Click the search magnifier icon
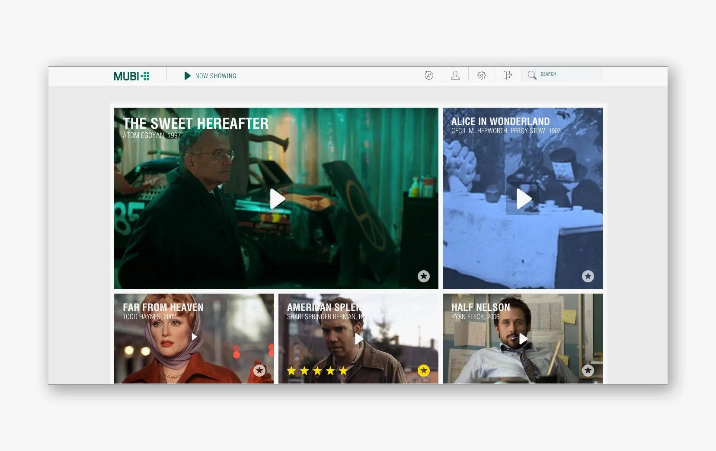The width and height of the screenshot is (716, 451). tap(533, 74)
